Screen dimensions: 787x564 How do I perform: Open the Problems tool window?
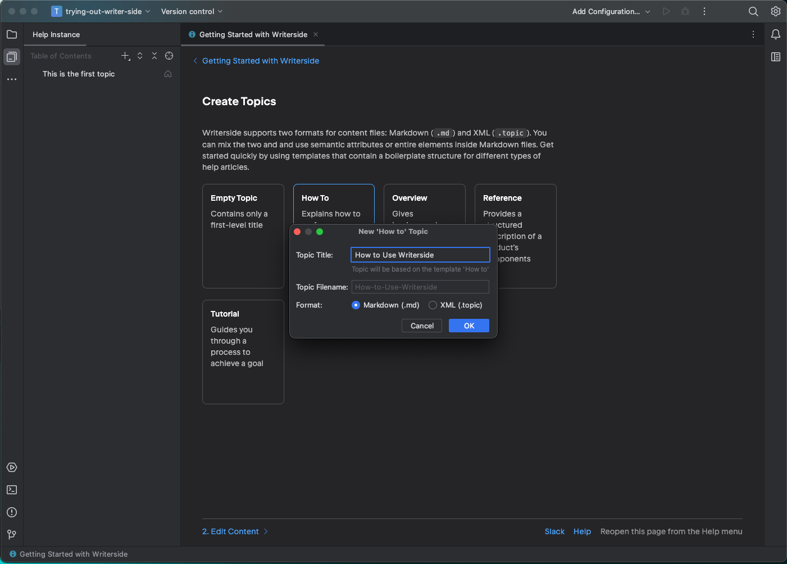click(12, 512)
